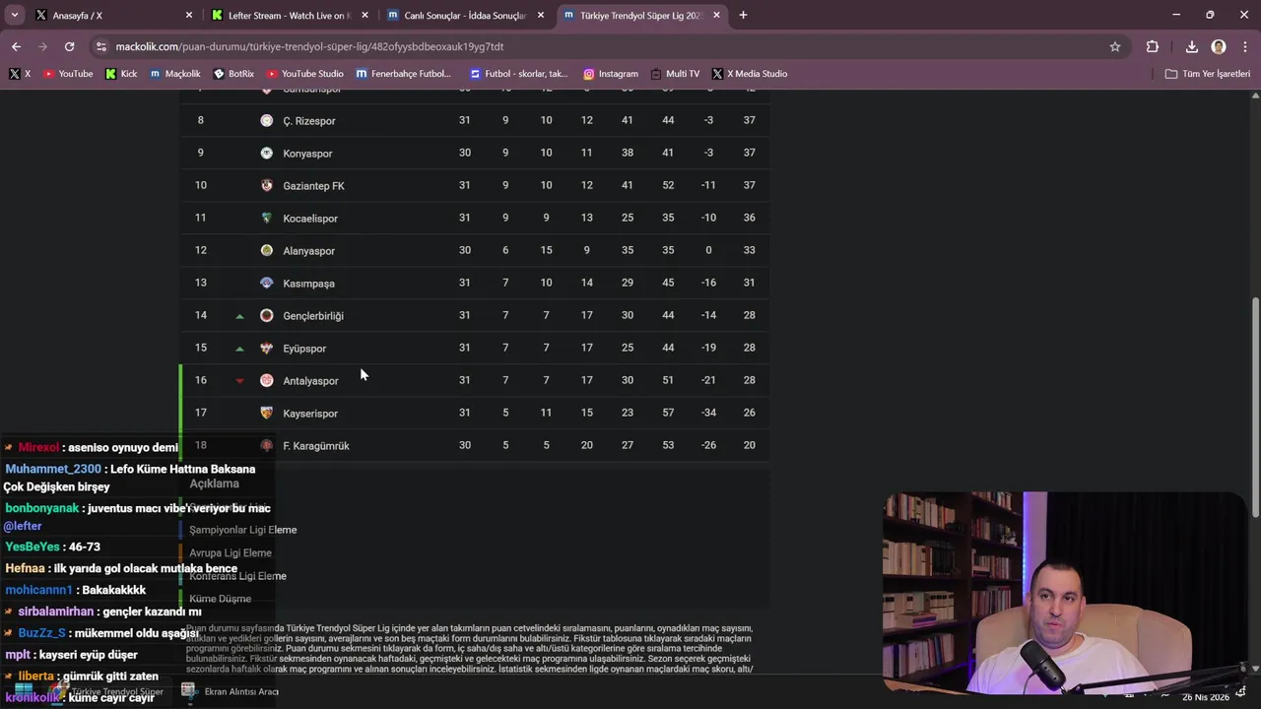
Task: View site information icon in address bar
Action: [x=100, y=46]
